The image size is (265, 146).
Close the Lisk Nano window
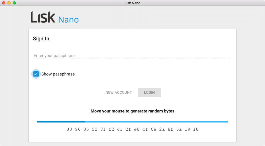pyautogui.click(x=4, y=3)
